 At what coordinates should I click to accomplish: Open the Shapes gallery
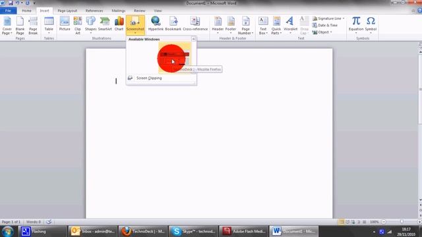91,26
